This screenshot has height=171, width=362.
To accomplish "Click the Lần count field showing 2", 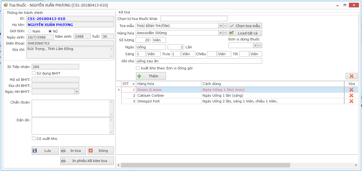I will pos(176,47).
